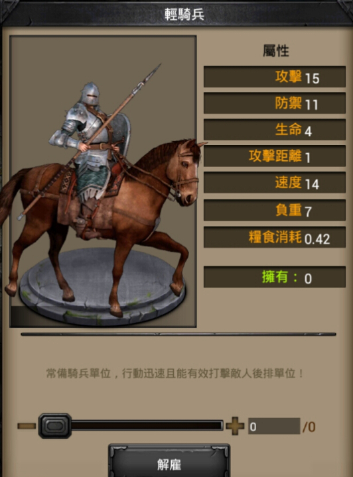Click the light cavalry unit portrait
Viewport: 353px width, 477px height.
point(103,182)
